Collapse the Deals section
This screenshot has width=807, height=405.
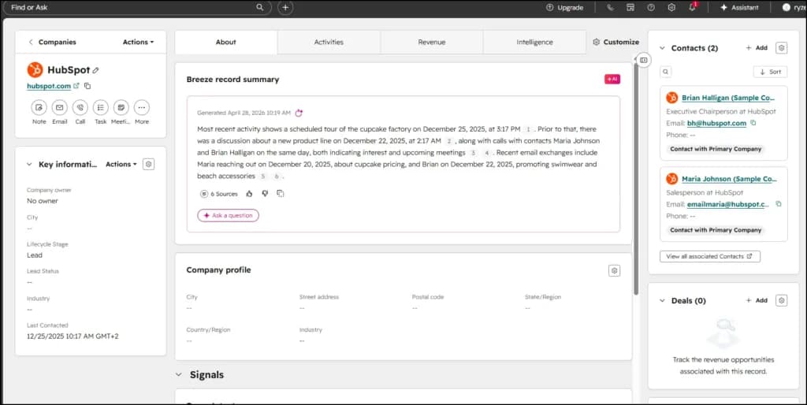click(662, 301)
